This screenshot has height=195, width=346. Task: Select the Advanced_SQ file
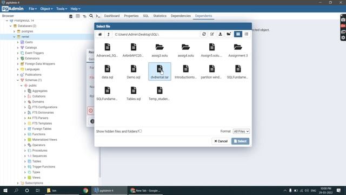click(x=107, y=50)
